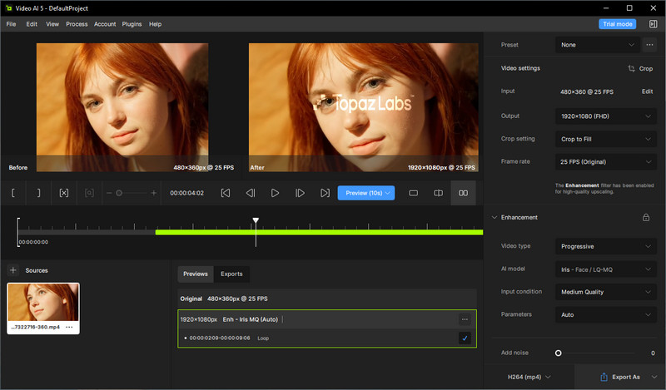The image size is (666, 390).
Task: Click the green rendered timeline bar
Action: click(319, 232)
